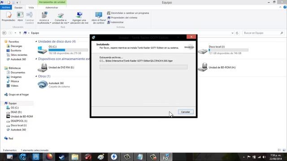Switch to details view button
Viewport: 287px width, 161px height.
[x=279, y=150]
